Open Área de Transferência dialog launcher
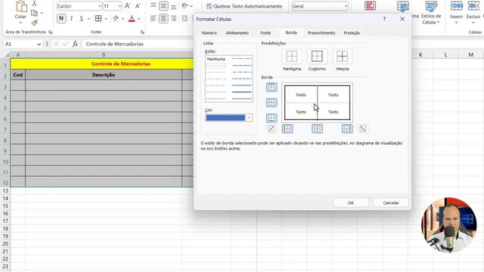This screenshot has height=272, width=484. point(51,32)
